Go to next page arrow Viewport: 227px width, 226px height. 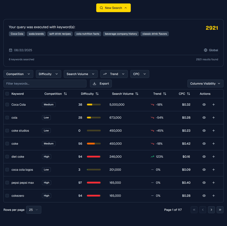point(211,210)
